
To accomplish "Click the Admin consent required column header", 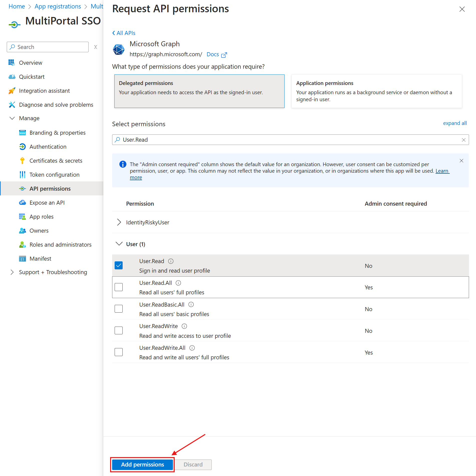I will point(396,204).
